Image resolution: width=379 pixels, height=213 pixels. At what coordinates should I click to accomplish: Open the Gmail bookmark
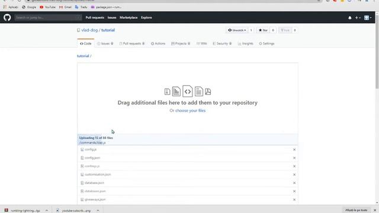65,7
